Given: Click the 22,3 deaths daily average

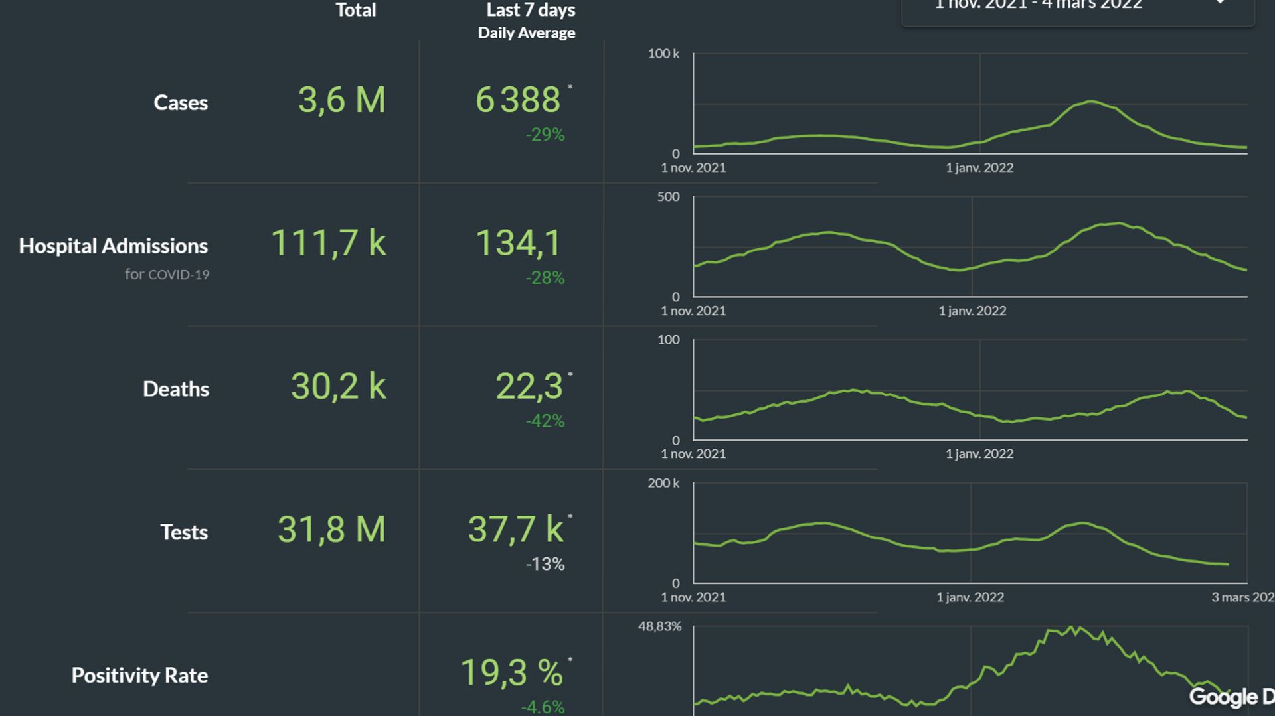Looking at the screenshot, I should click(529, 387).
